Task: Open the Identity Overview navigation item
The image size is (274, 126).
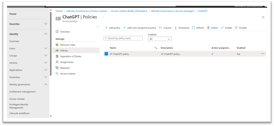Action: (x=14, y=42)
